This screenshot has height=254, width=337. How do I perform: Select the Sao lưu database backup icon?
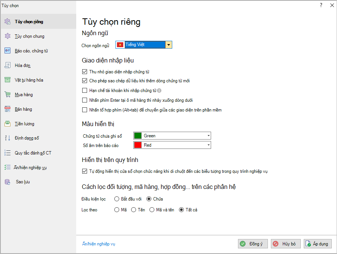[7, 182]
